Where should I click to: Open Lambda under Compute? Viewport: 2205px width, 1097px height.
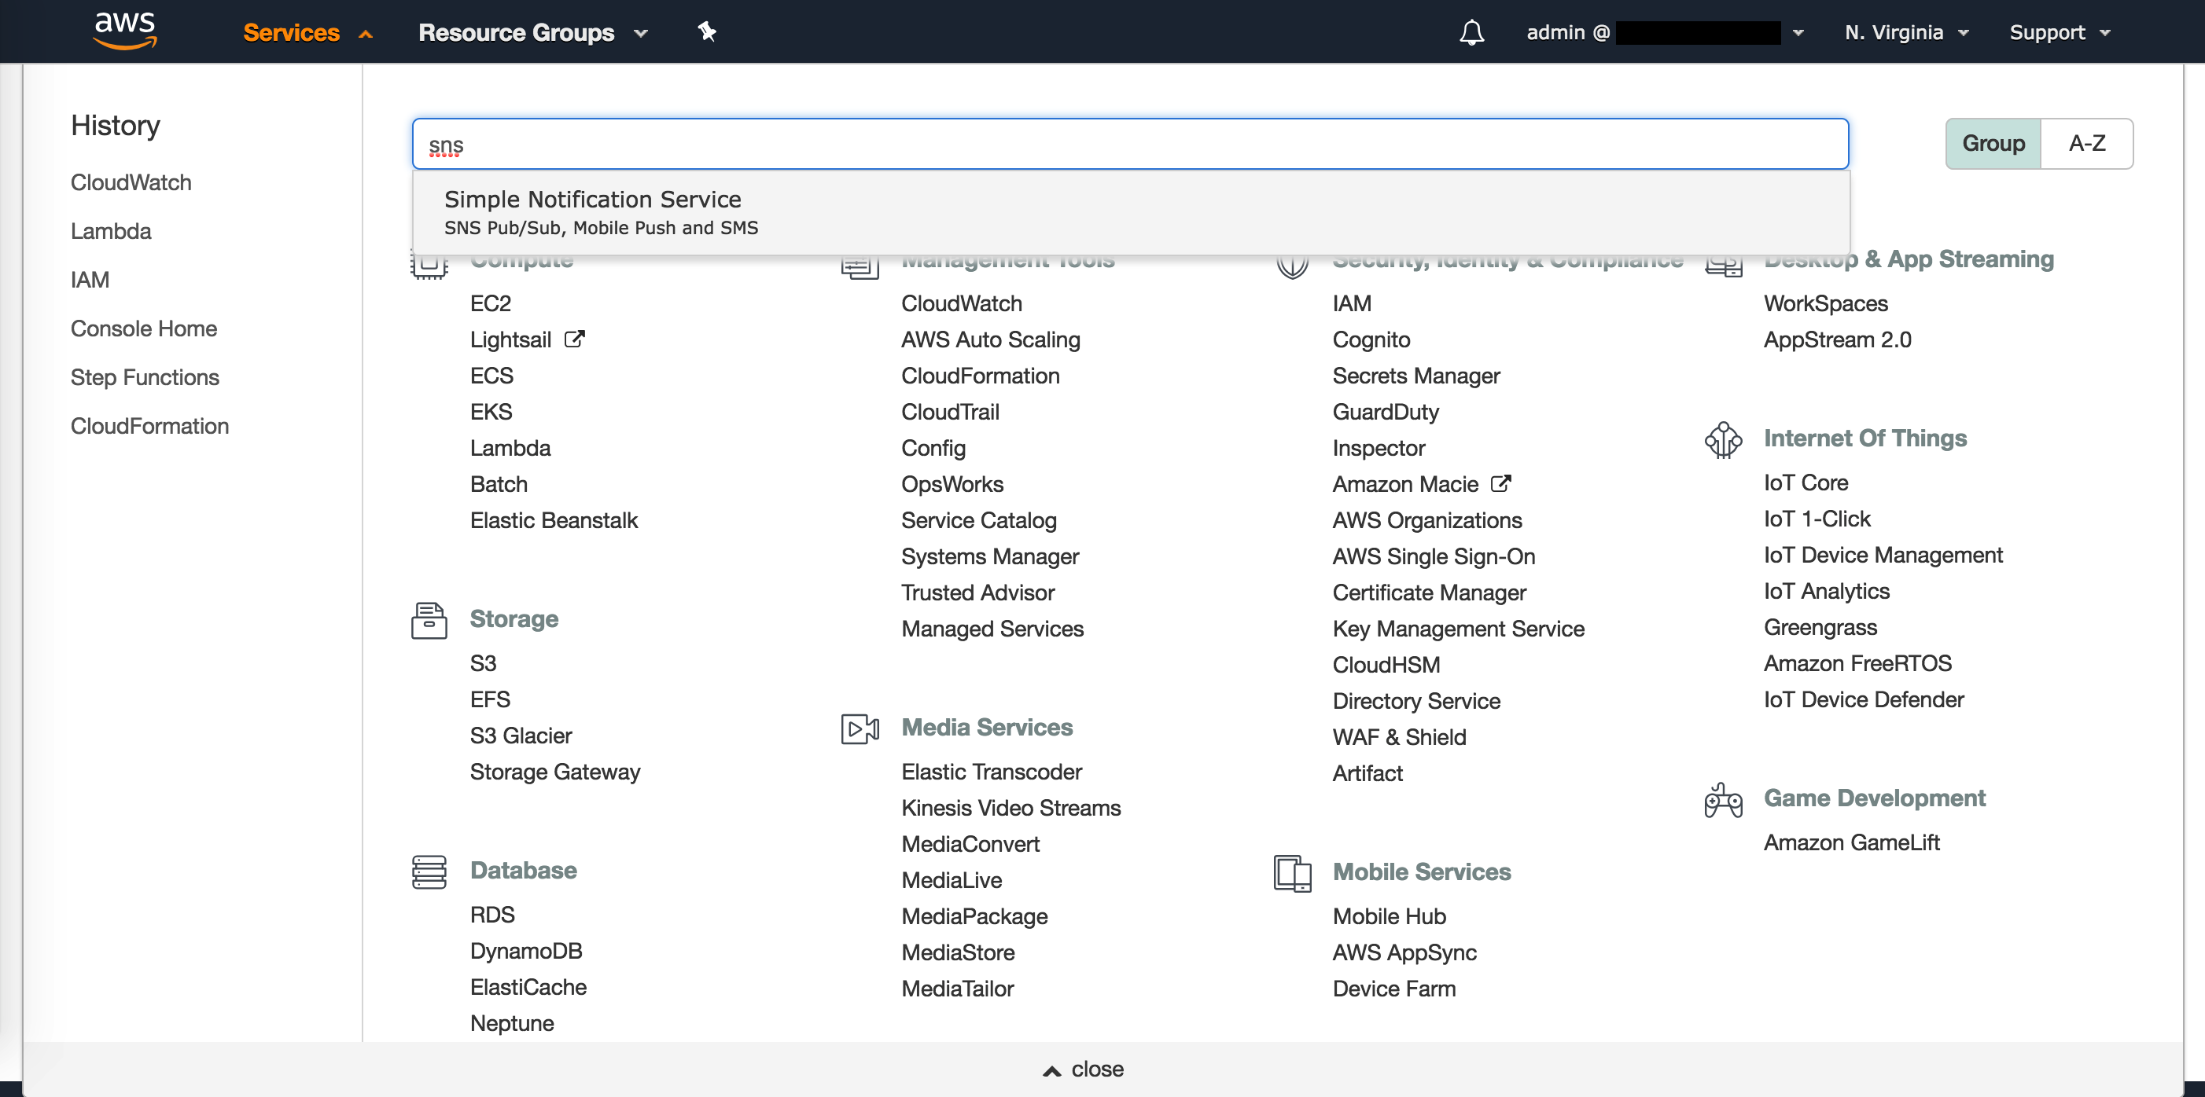pos(510,448)
